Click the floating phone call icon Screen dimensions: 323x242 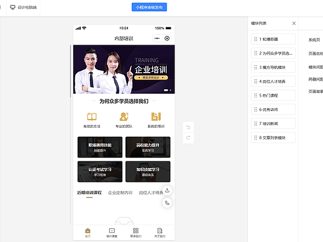point(167,203)
